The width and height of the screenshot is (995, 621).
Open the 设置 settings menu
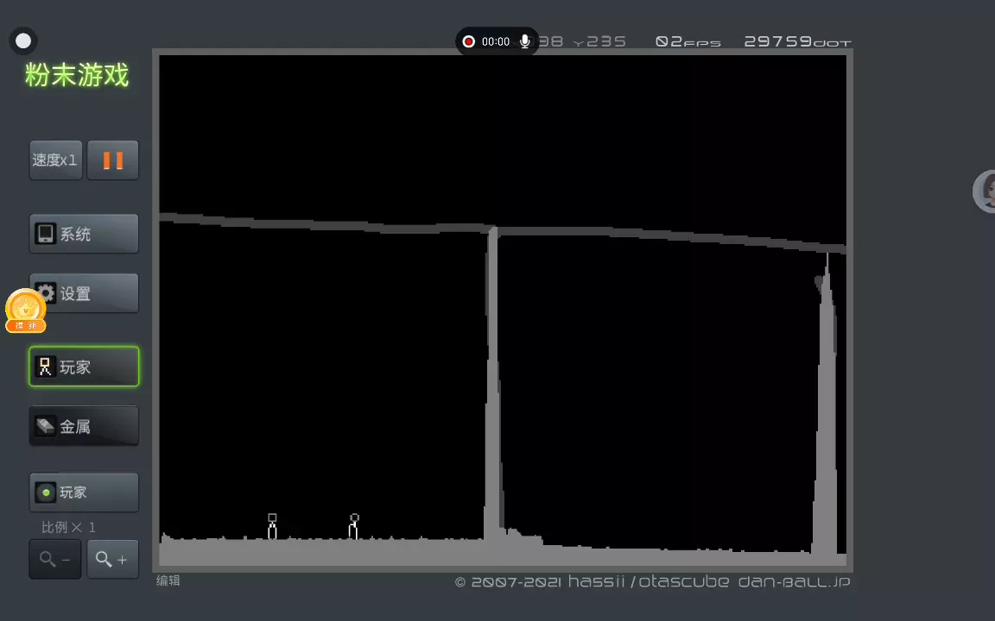click(84, 293)
